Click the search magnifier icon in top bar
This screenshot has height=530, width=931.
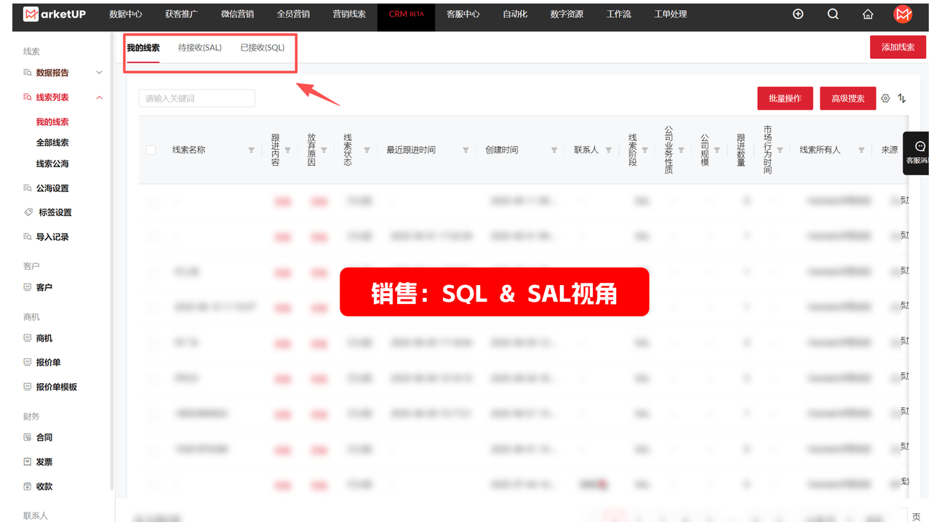833,13
